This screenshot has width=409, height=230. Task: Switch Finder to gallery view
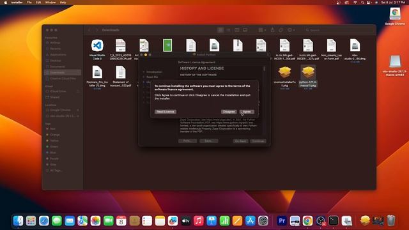click(x=245, y=30)
